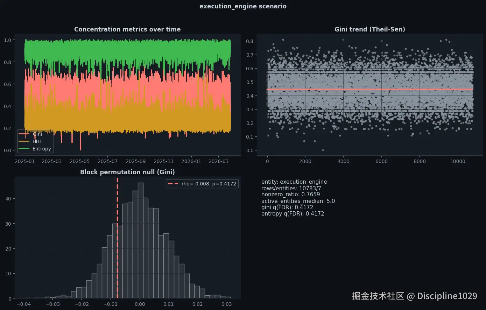Click the tallest histogram bar near 0.00
The height and width of the screenshot is (310, 486).
point(141,240)
